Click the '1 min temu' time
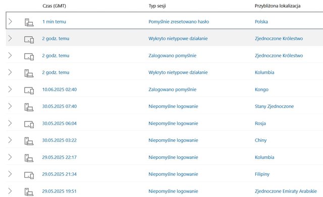323x197 pixels. [x=54, y=22]
